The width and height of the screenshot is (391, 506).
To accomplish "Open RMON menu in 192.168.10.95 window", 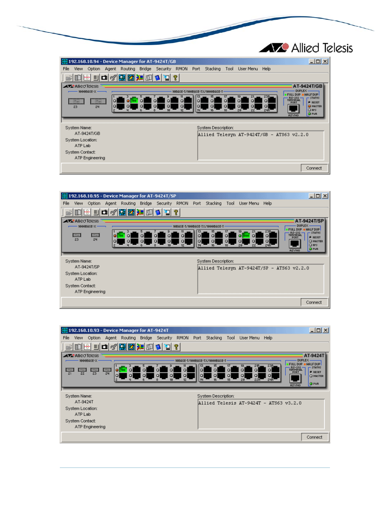I will pos(182,203).
